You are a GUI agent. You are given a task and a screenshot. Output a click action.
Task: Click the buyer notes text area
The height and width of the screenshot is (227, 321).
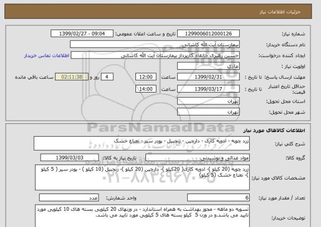click(142, 216)
